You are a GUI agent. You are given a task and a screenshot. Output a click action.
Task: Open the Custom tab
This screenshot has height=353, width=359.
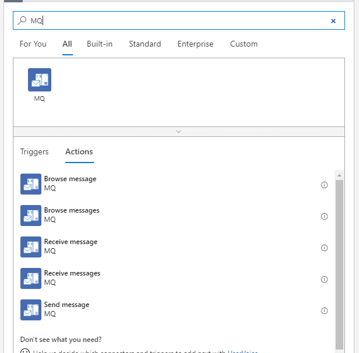[x=244, y=44]
